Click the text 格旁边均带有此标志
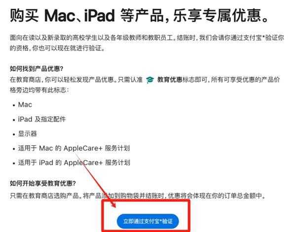This screenshot has height=232, width=296. coord(39,90)
